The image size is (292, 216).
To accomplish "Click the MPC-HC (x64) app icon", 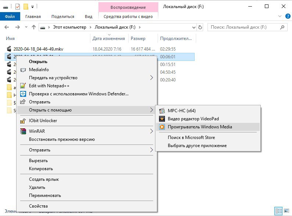I will tap(162, 111).
